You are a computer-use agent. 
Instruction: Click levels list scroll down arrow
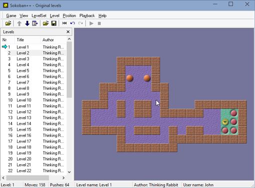(x=69, y=172)
